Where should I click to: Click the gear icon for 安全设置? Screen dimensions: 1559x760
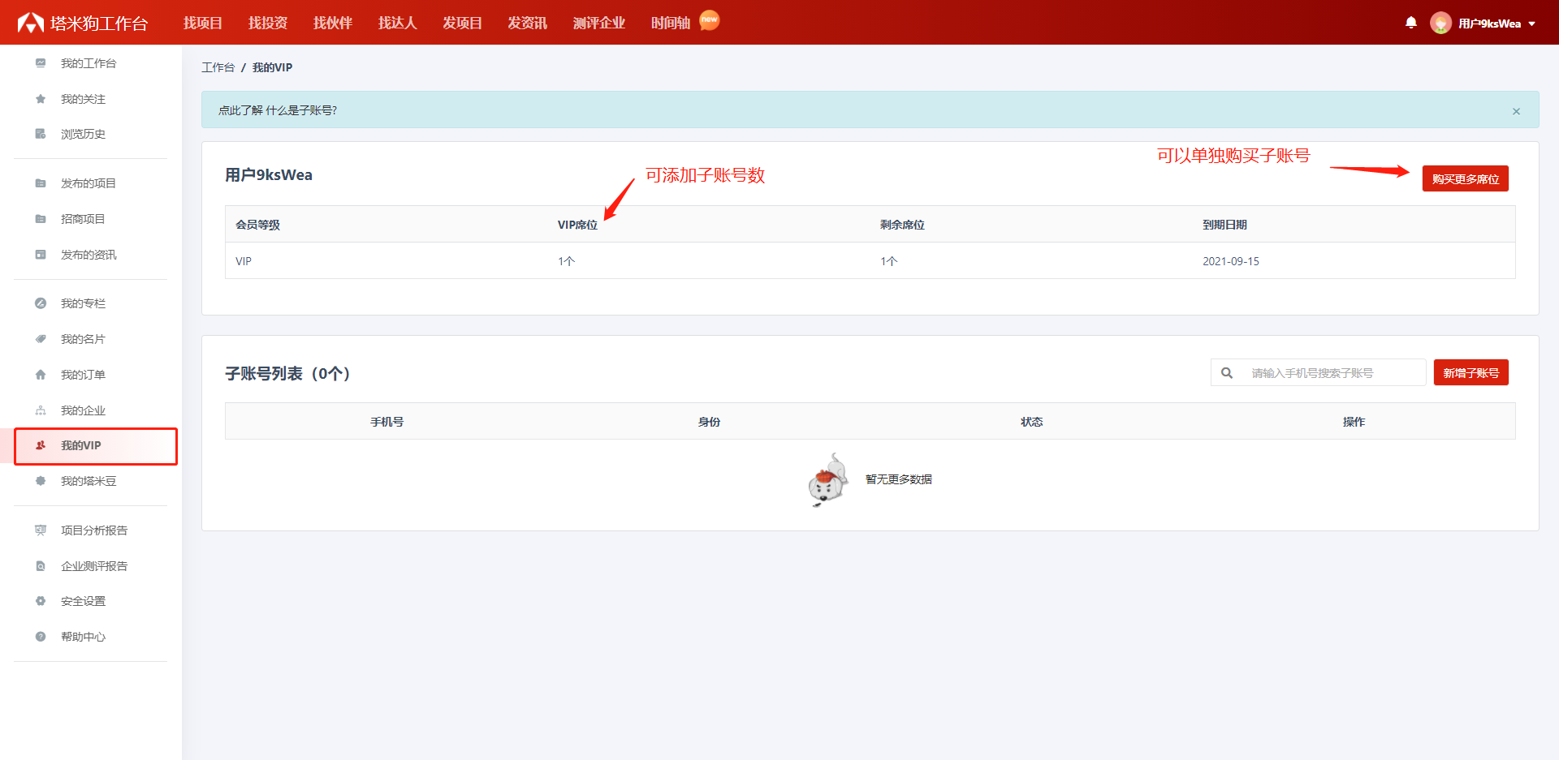(41, 601)
